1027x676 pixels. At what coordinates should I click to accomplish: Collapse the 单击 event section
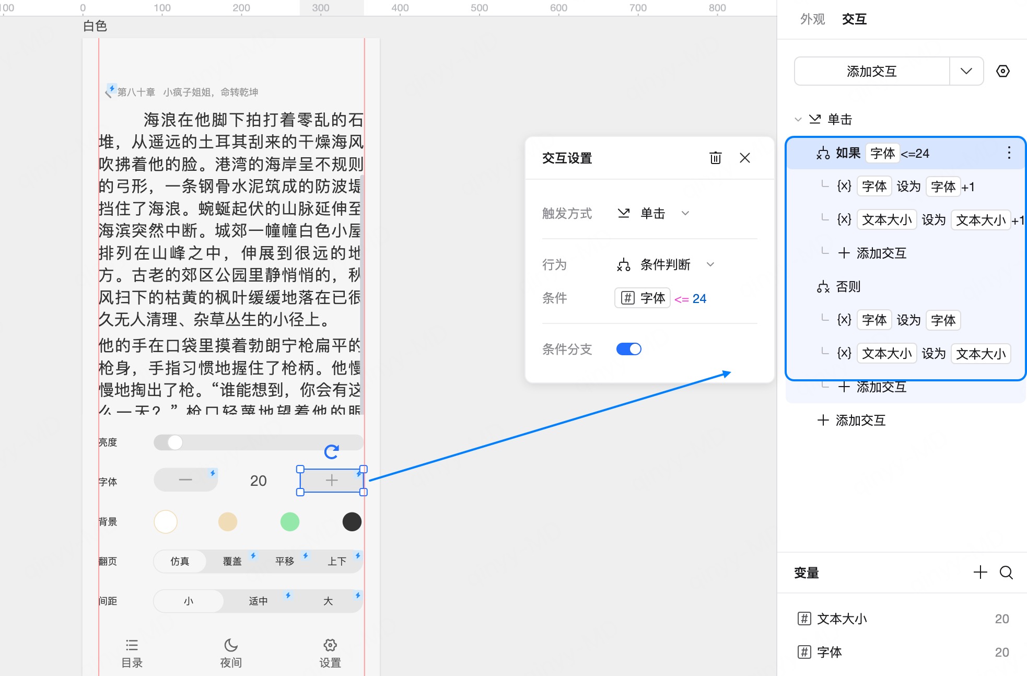pos(798,120)
